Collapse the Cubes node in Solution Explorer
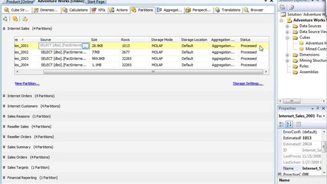The height and width of the screenshot is (184, 327). [287, 38]
